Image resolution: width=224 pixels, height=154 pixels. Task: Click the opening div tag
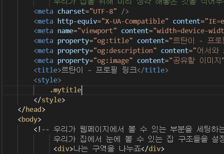pyautogui.click(x=63, y=149)
